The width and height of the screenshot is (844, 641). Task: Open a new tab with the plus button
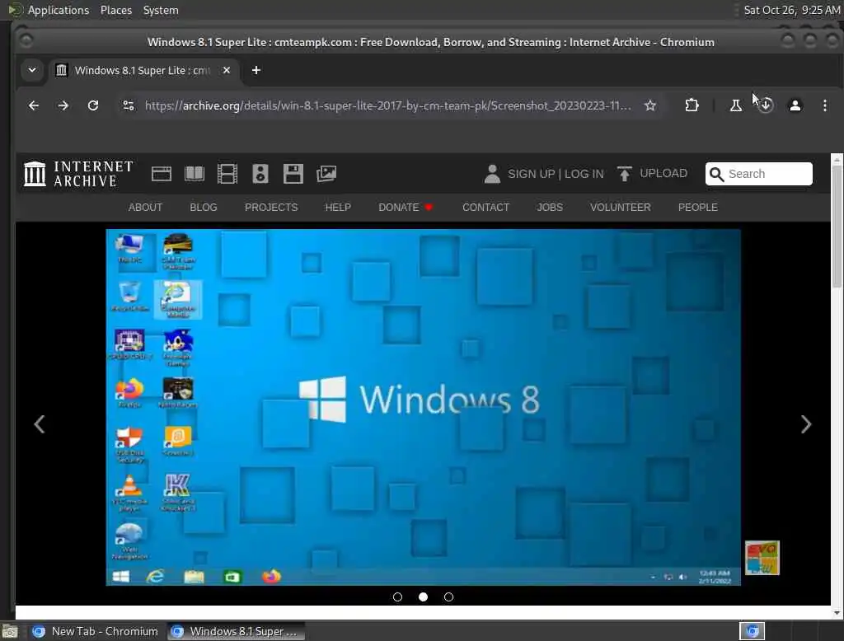pyautogui.click(x=256, y=70)
